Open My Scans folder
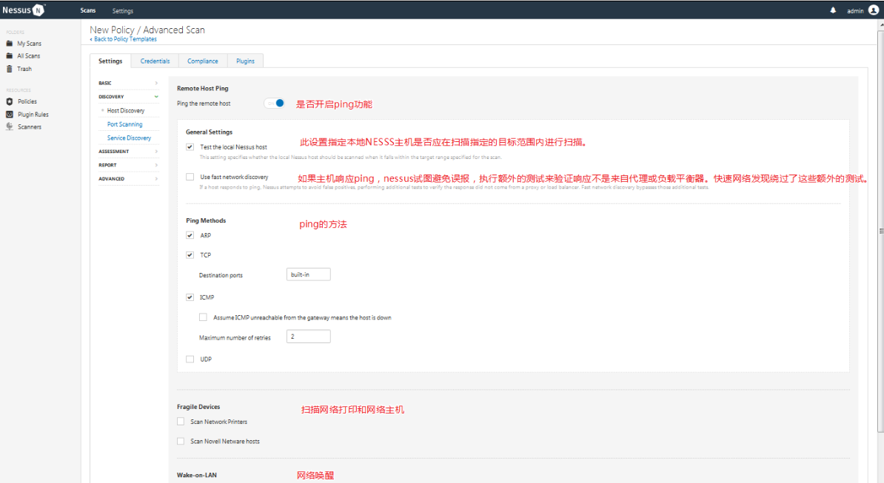 30,44
